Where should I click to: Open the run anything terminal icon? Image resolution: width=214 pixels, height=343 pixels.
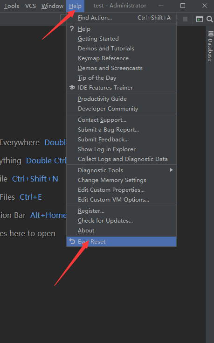click(200, 19)
